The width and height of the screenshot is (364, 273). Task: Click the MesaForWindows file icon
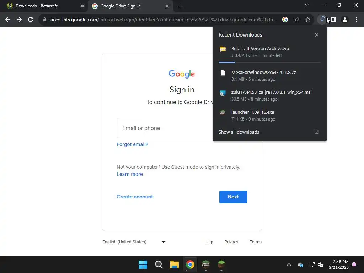[223, 73]
